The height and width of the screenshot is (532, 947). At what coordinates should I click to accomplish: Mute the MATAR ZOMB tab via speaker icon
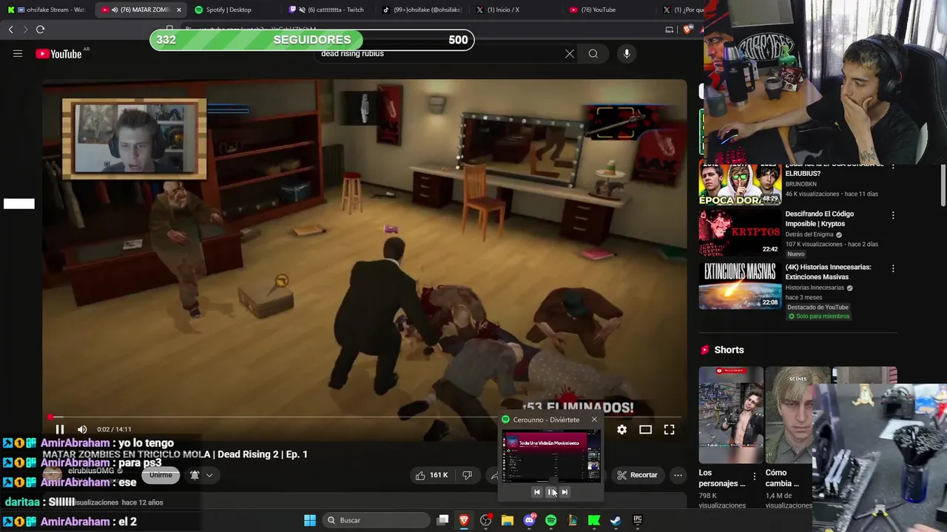pyautogui.click(x=114, y=10)
